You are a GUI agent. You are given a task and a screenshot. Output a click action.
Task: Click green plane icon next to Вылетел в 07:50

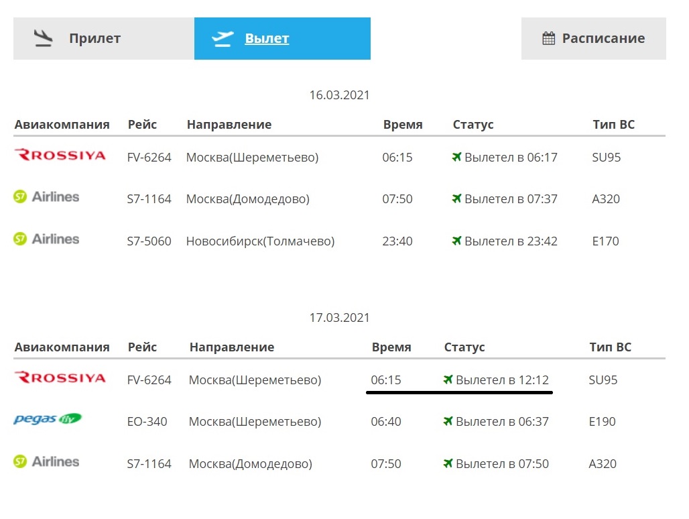click(448, 463)
